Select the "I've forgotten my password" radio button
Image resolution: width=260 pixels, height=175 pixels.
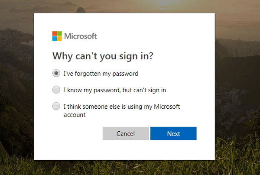56,74
